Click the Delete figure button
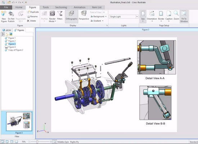The width and height of the screenshot is (198, 144). pyautogui.click(x=31, y=21)
